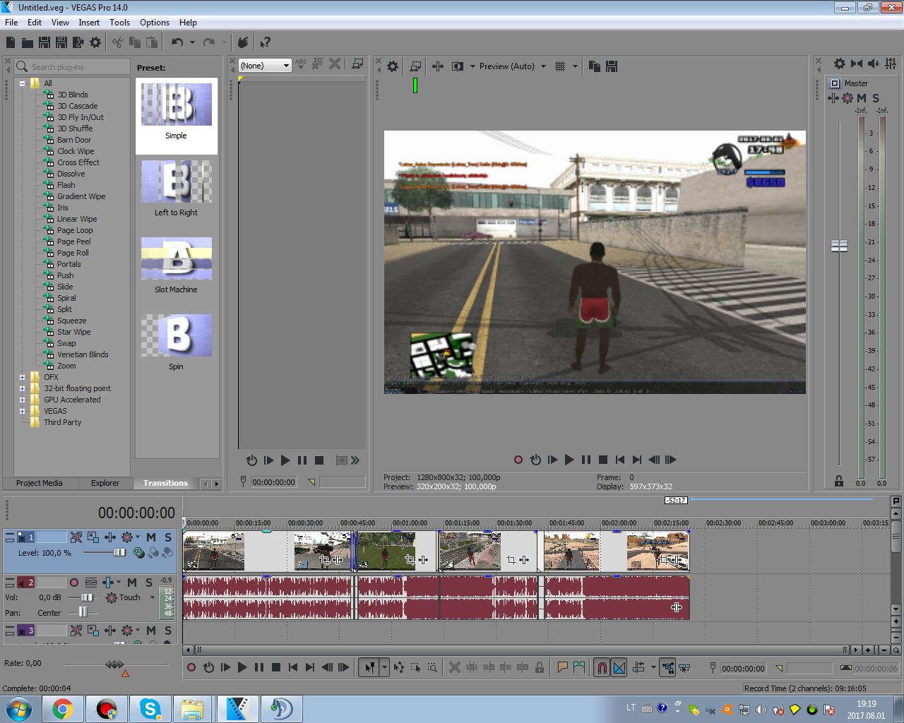This screenshot has width=904, height=723.
Task: Open the Tools menu
Action: (x=119, y=23)
